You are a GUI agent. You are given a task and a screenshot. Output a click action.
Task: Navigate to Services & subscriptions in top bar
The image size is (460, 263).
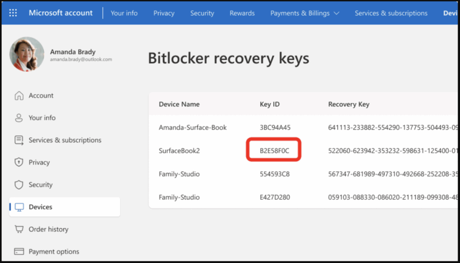pos(391,13)
